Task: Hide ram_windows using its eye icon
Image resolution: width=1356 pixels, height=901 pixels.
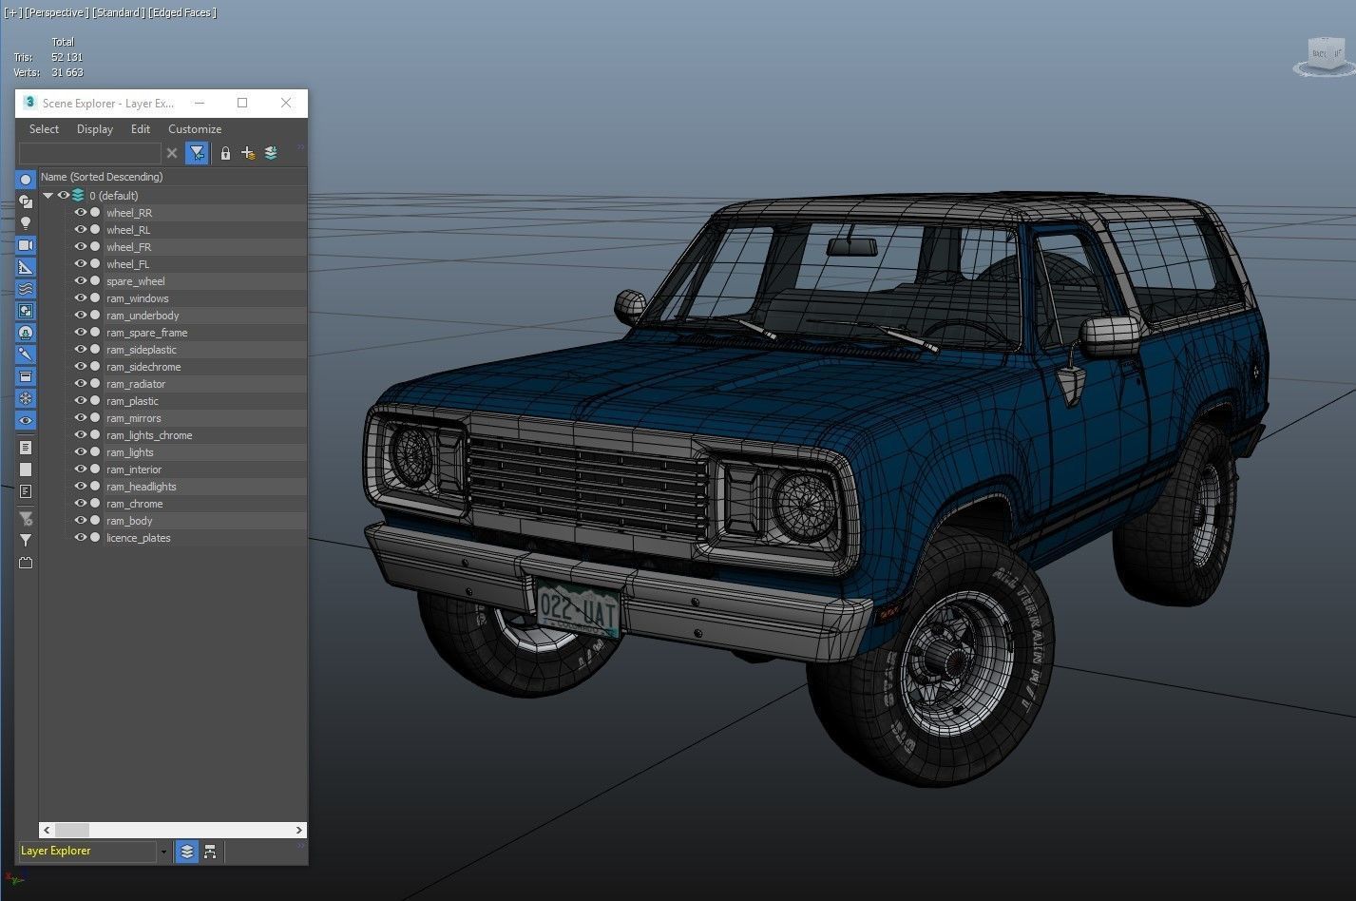Action: (81, 298)
